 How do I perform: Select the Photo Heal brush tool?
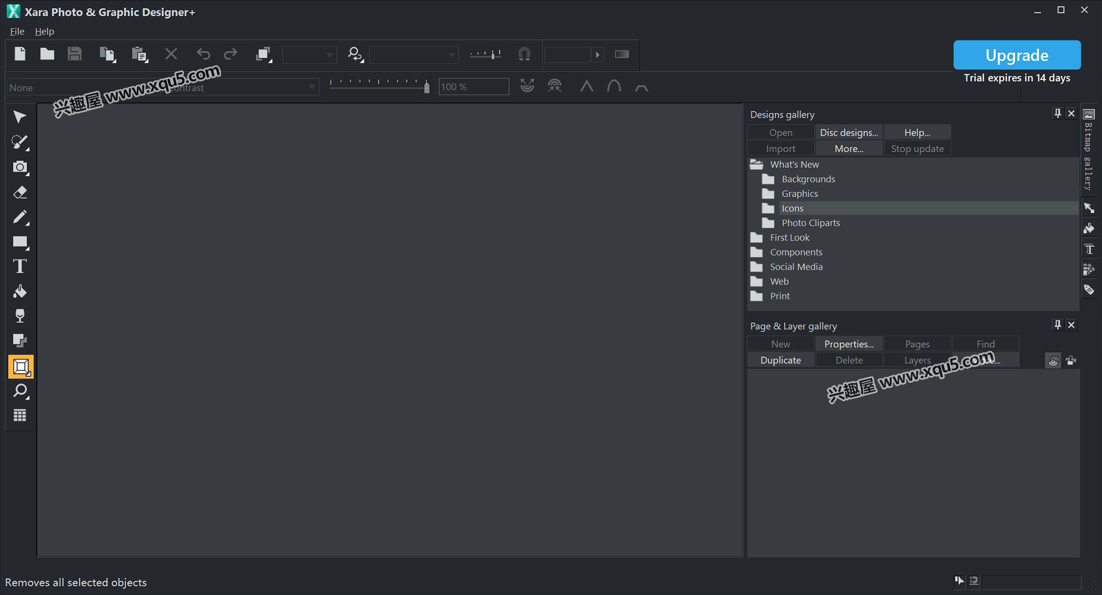point(20,142)
